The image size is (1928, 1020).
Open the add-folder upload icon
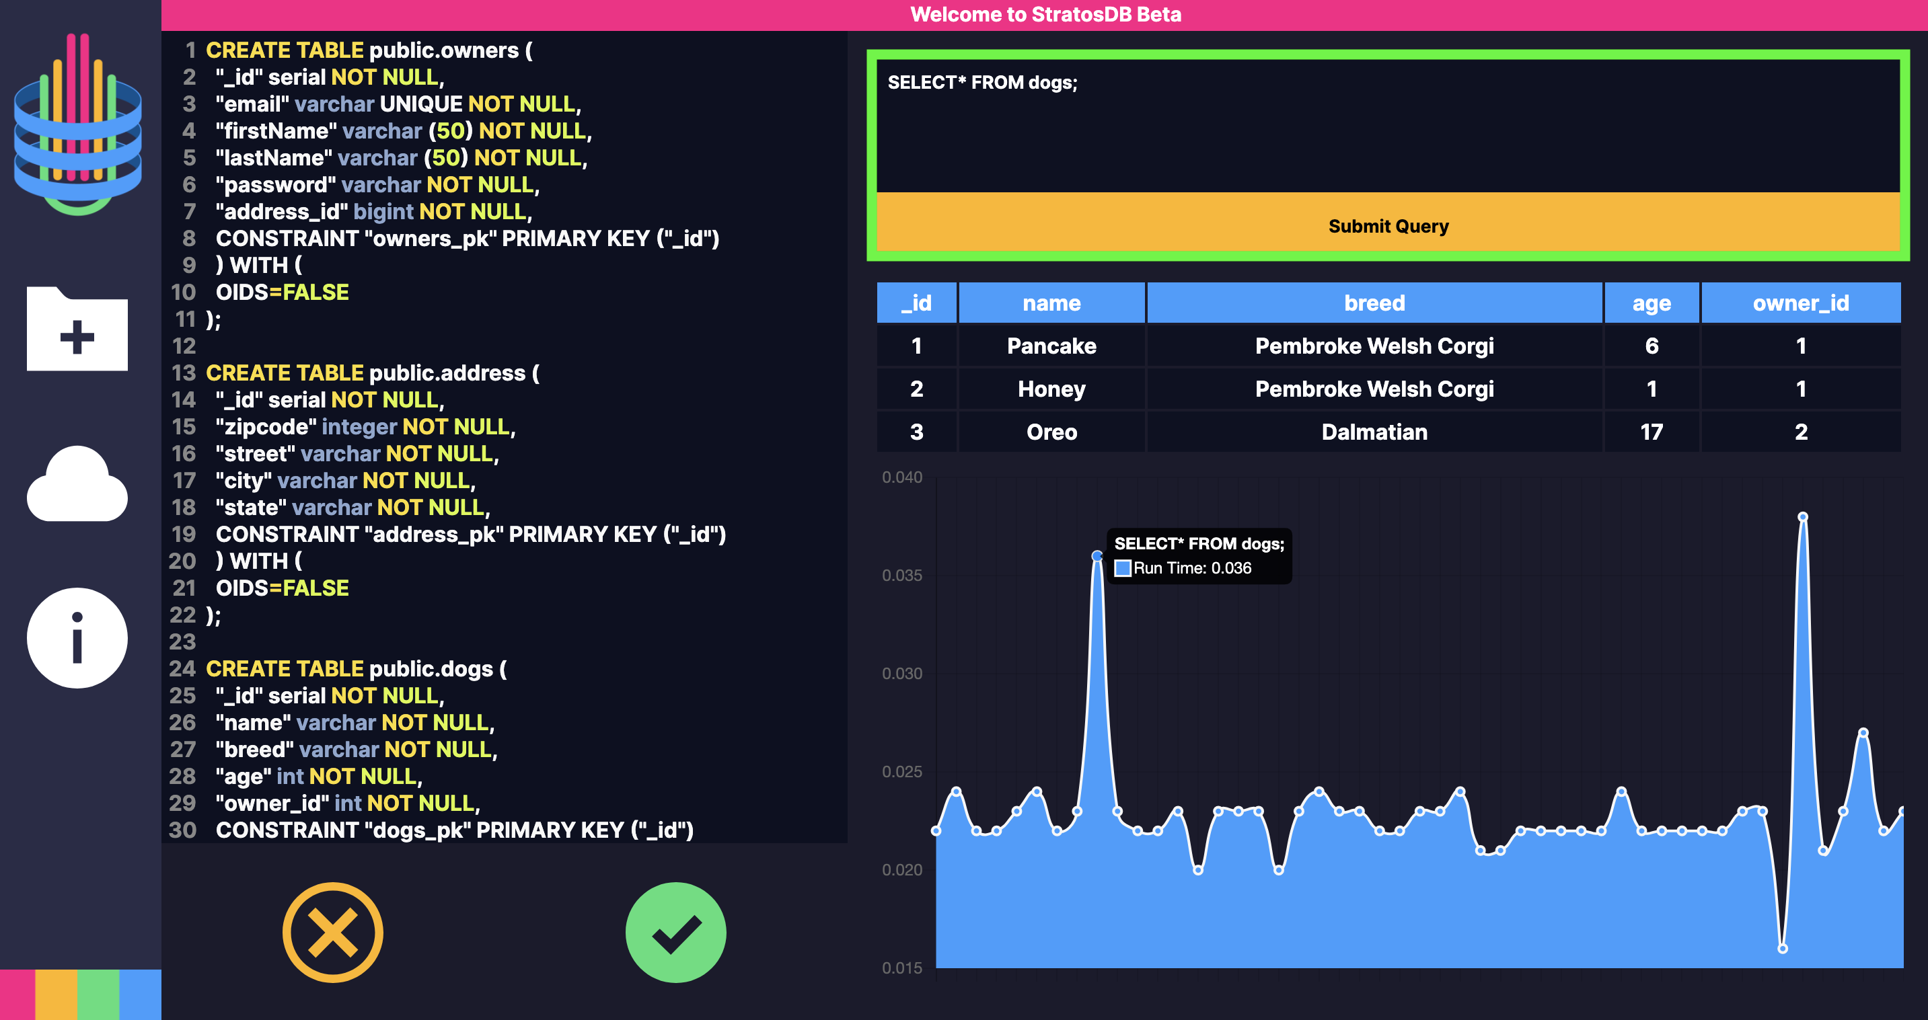pyautogui.click(x=77, y=329)
